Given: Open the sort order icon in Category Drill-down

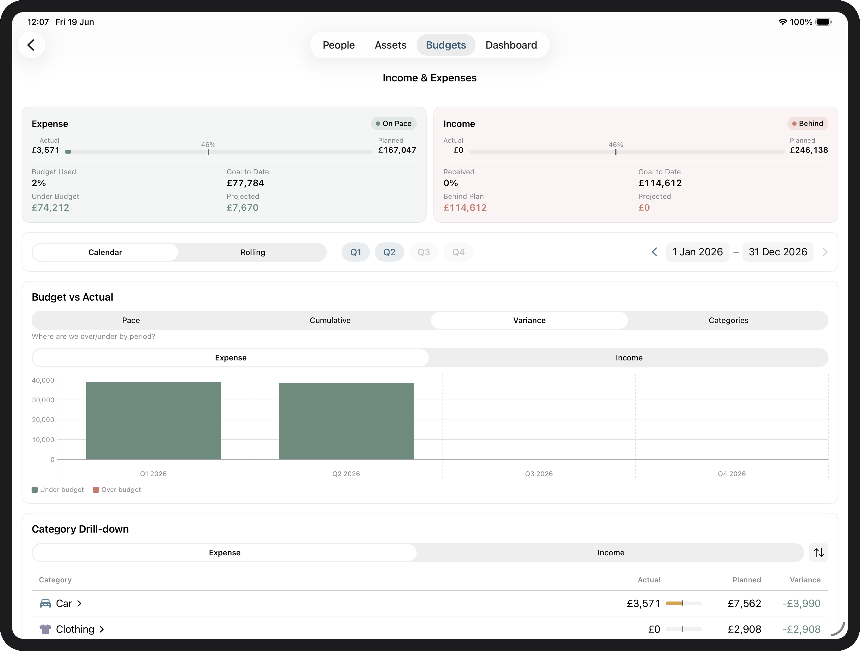Looking at the screenshot, I should tap(818, 552).
